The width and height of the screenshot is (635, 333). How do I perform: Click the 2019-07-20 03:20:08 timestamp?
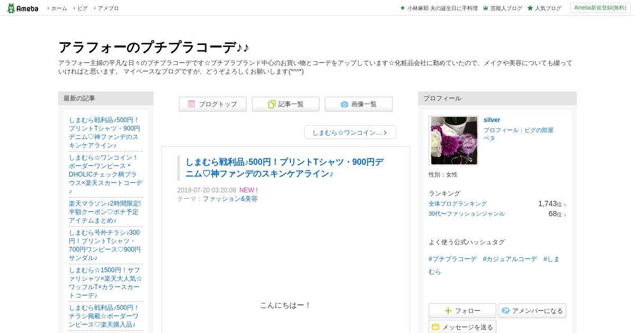pyautogui.click(x=207, y=190)
